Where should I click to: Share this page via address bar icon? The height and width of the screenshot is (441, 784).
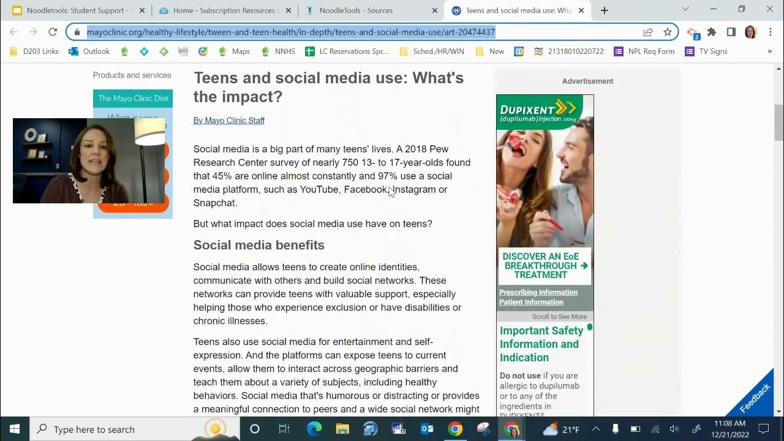point(648,32)
